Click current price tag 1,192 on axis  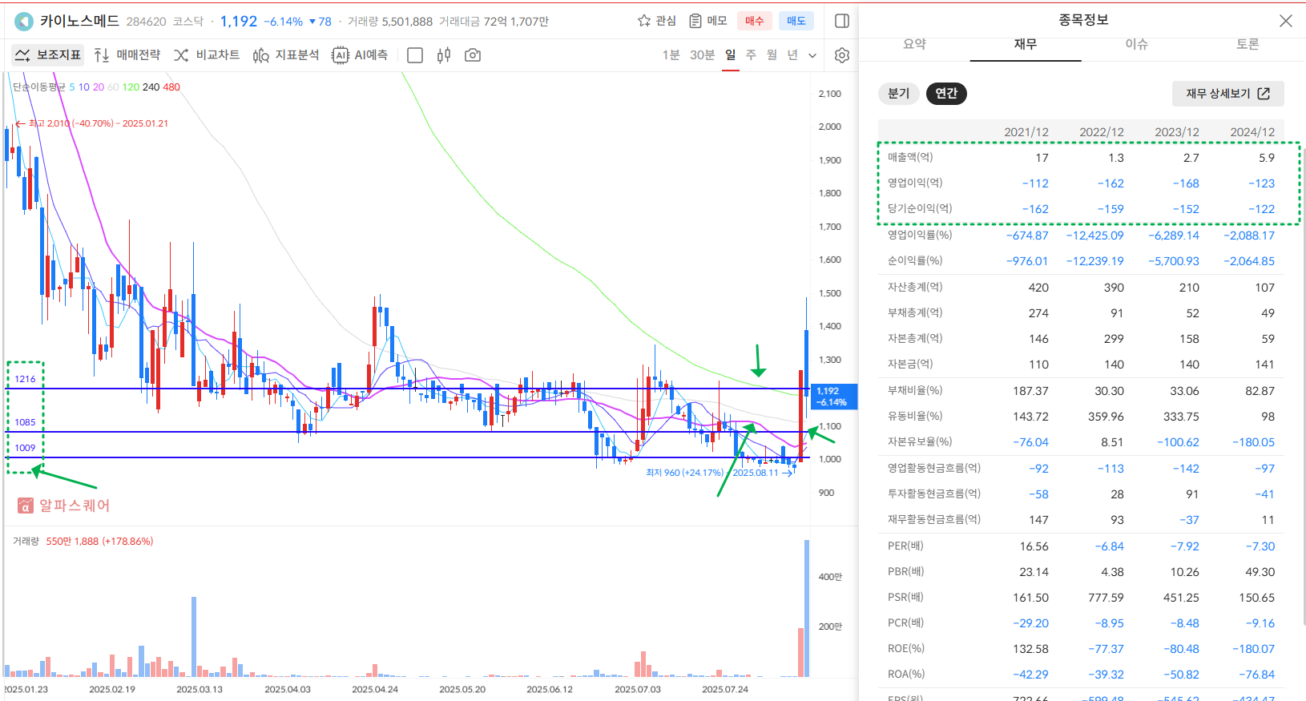click(834, 396)
